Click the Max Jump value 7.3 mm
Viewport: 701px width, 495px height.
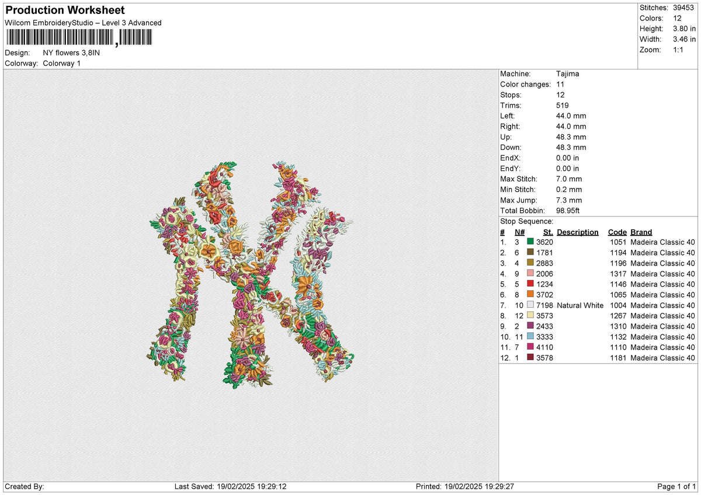click(x=569, y=200)
